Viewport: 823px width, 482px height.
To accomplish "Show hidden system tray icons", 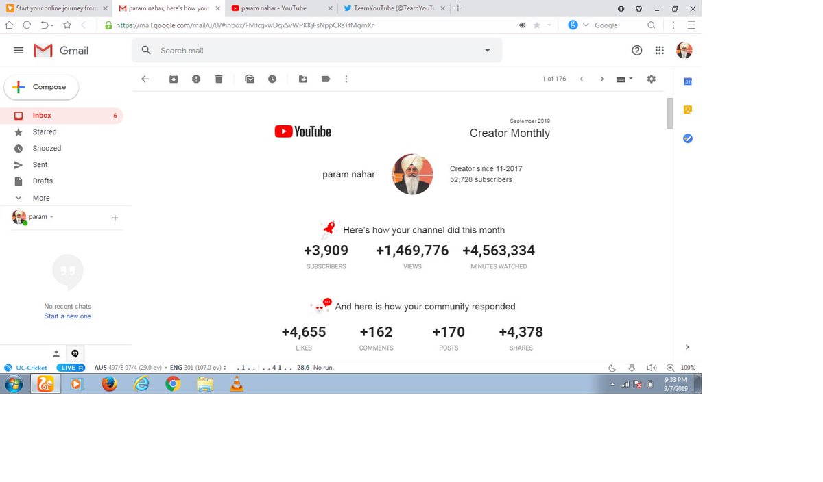I will point(613,384).
